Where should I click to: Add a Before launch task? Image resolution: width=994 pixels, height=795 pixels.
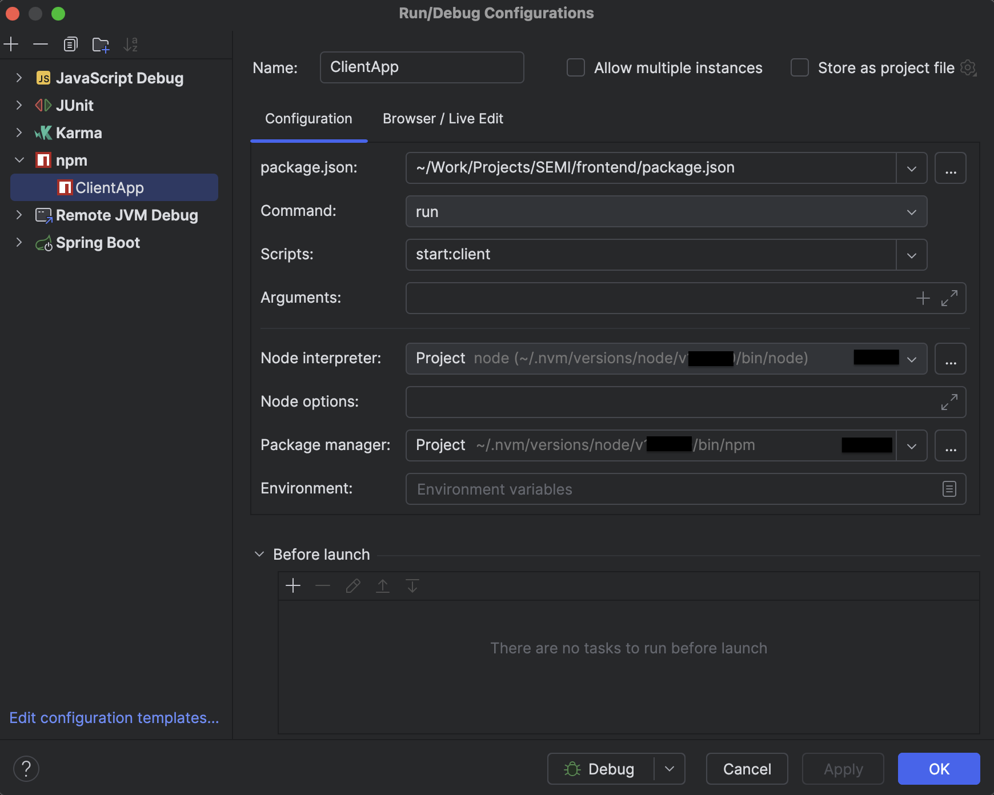(x=293, y=586)
